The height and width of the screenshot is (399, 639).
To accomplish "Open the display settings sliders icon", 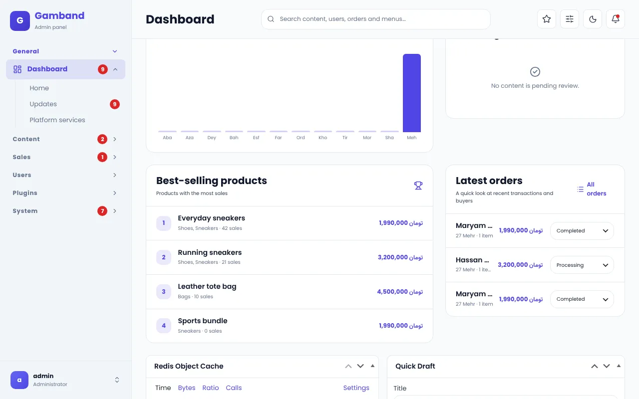I will click(x=570, y=19).
